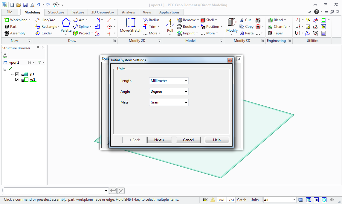Screen dimensions: 342x204
Task: Select p1 in the Structure Browser
Action: pos(32,74)
